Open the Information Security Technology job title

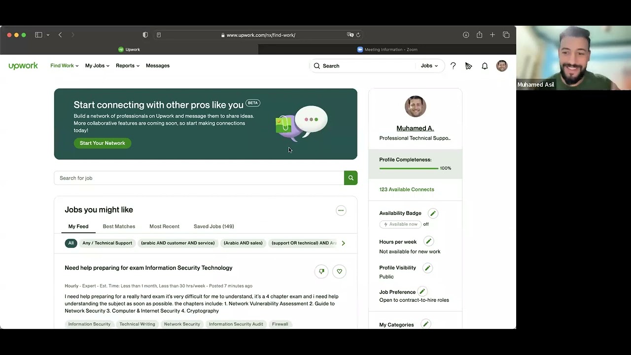point(148,268)
